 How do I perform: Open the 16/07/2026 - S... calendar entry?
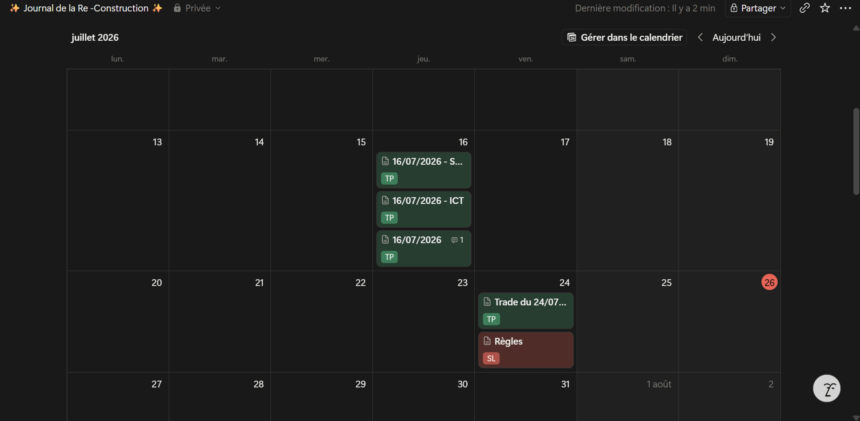424,170
